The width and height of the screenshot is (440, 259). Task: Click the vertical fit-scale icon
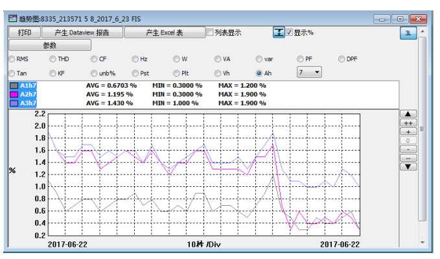pyautogui.click(x=279, y=32)
